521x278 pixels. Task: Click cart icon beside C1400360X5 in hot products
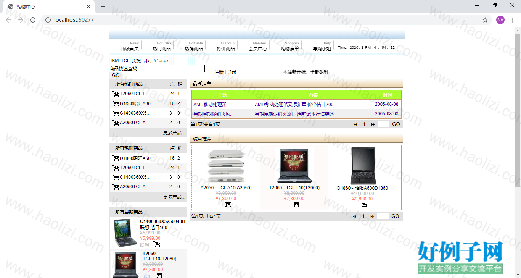click(x=116, y=113)
